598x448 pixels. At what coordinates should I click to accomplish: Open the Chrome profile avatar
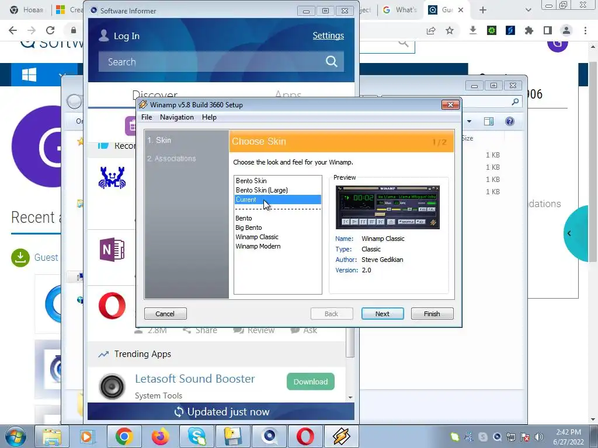566,30
